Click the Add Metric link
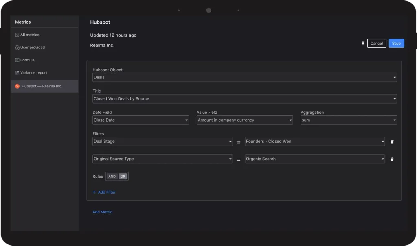Viewport: 417px width, 246px height. click(102, 212)
